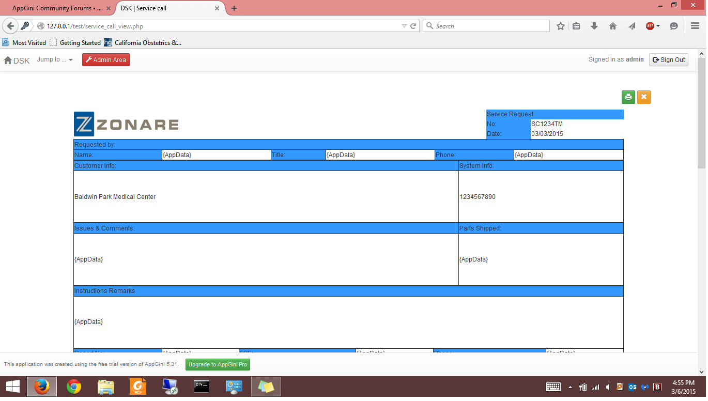Click the Bitdefender tray icon

coord(657,387)
